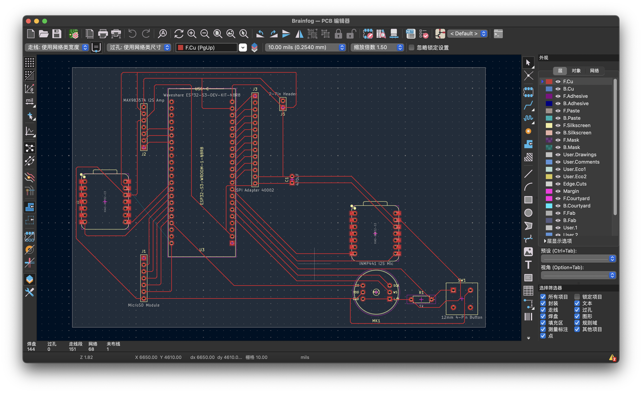Switch to the 网络 (Nets) tab

click(x=594, y=71)
